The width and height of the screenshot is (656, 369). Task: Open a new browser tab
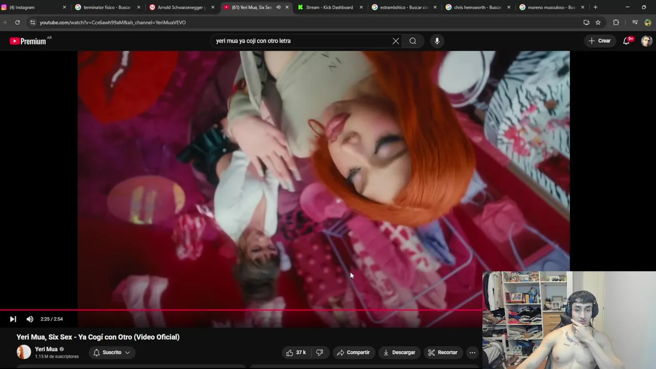595,7
